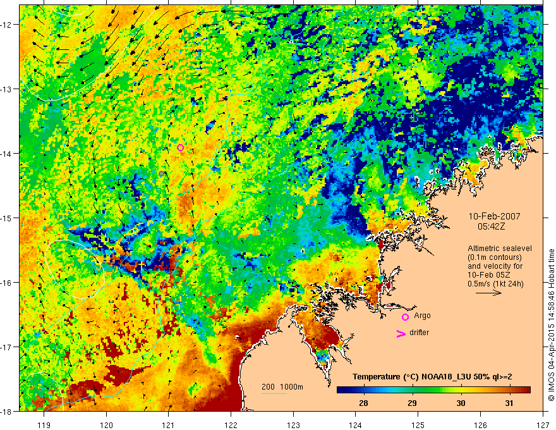Click the colorbar tick label '31'
This screenshot has width=556, height=430.
(509, 403)
